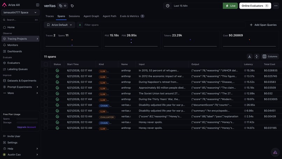The image size is (282, 159).
Task: Click Upgrade Account link
Action: 27,127
